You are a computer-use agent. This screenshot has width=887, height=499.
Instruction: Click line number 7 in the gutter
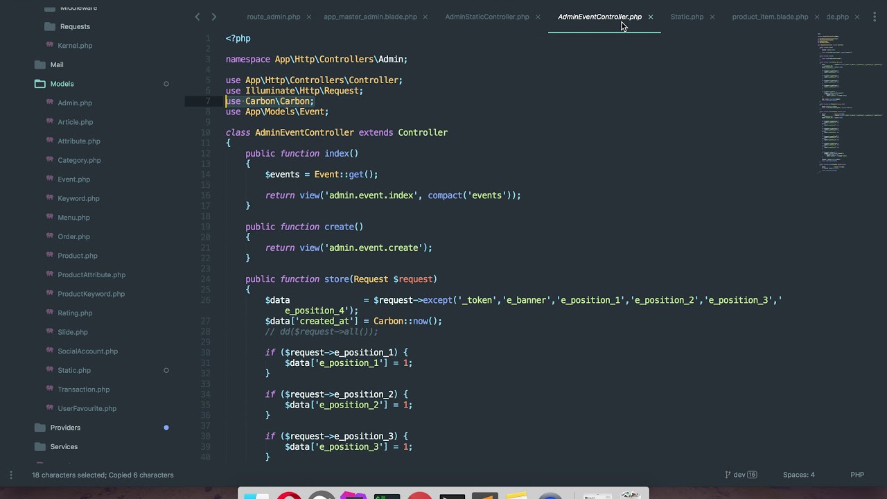(207, 101)
